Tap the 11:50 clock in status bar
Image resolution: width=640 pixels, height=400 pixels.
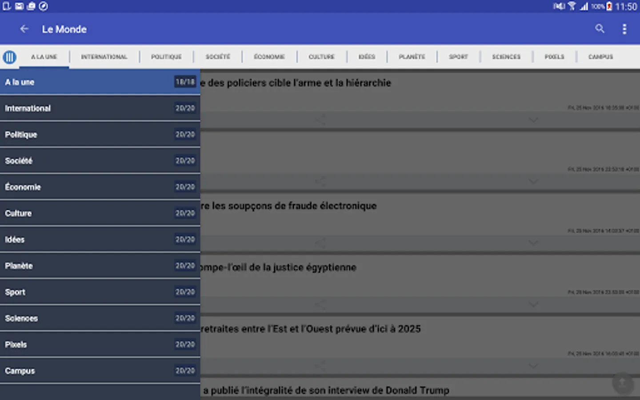(x=626, y=6)
